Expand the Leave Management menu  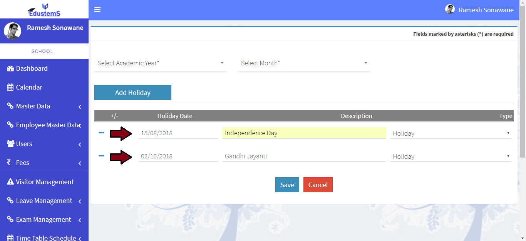tap(44, 201)
